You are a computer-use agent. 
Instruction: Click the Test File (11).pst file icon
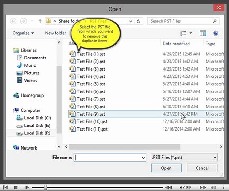[73, 129]
